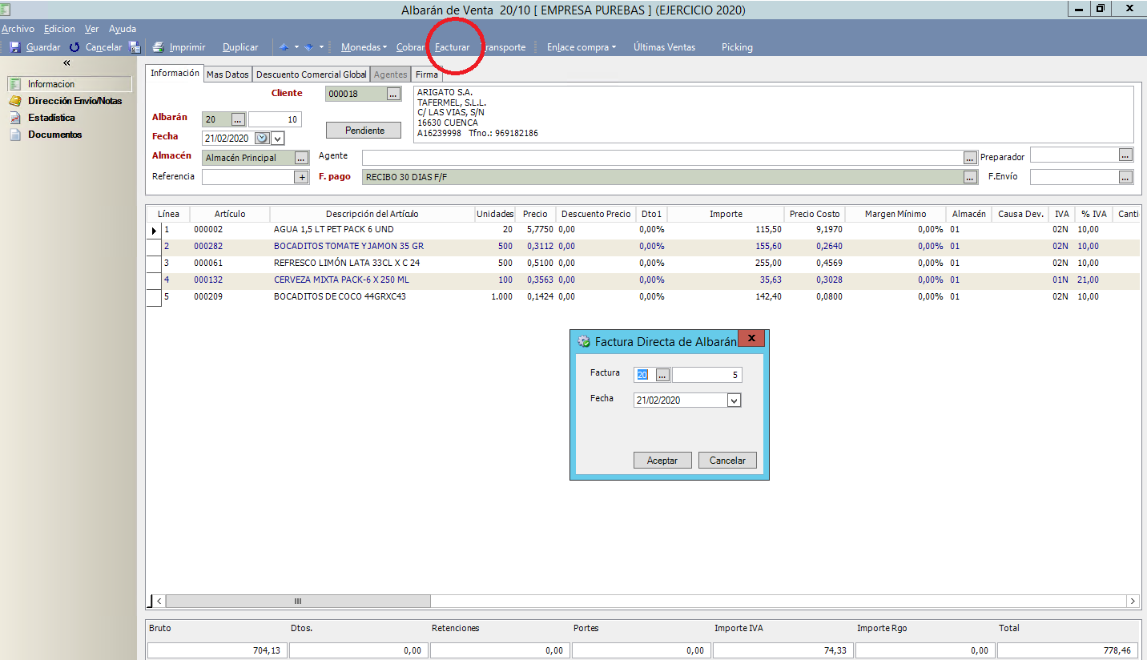The width and height of the screenshot is (1147, 660).
Task: Open the dialog Fecha date dropdown
Action: pyautogui.click(x=734, y=400)
